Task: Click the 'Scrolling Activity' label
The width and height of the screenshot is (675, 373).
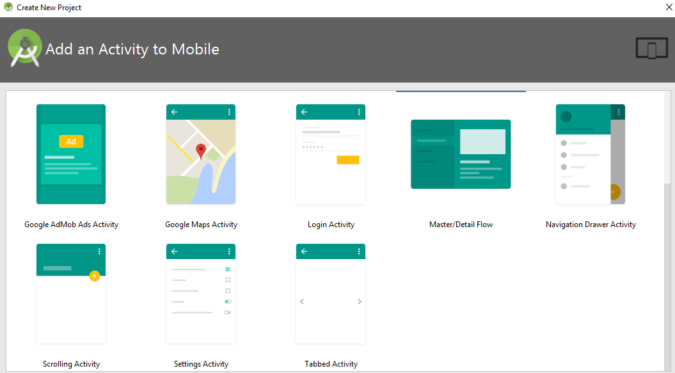Action: 72,364
